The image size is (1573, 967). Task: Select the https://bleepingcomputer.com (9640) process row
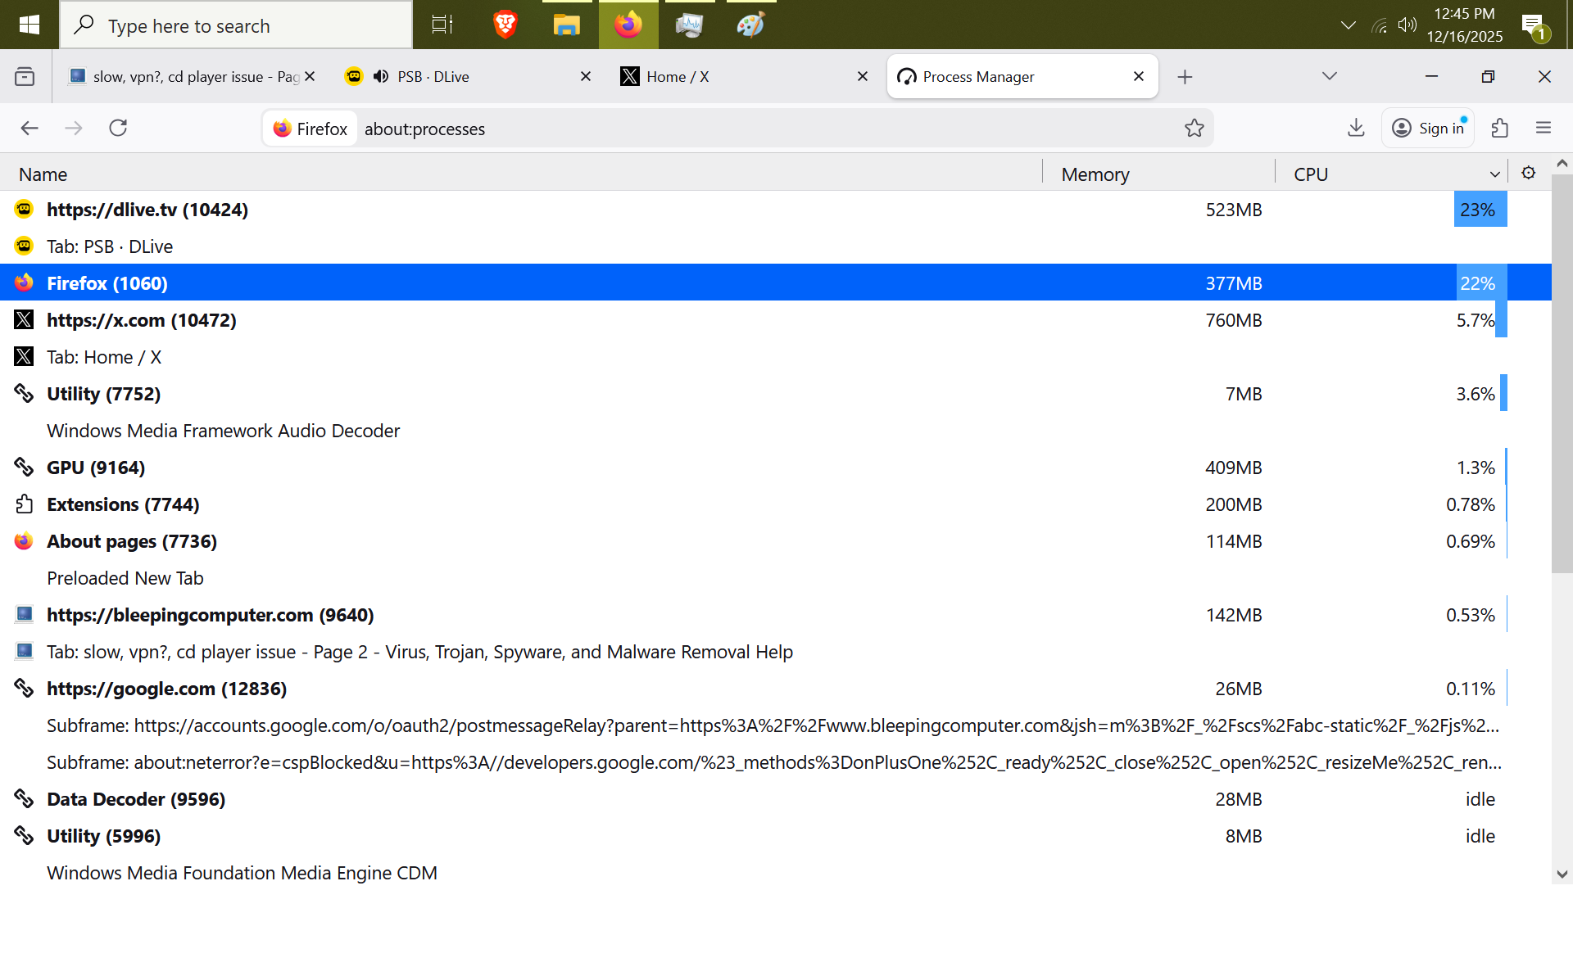[x=776, y=615]
